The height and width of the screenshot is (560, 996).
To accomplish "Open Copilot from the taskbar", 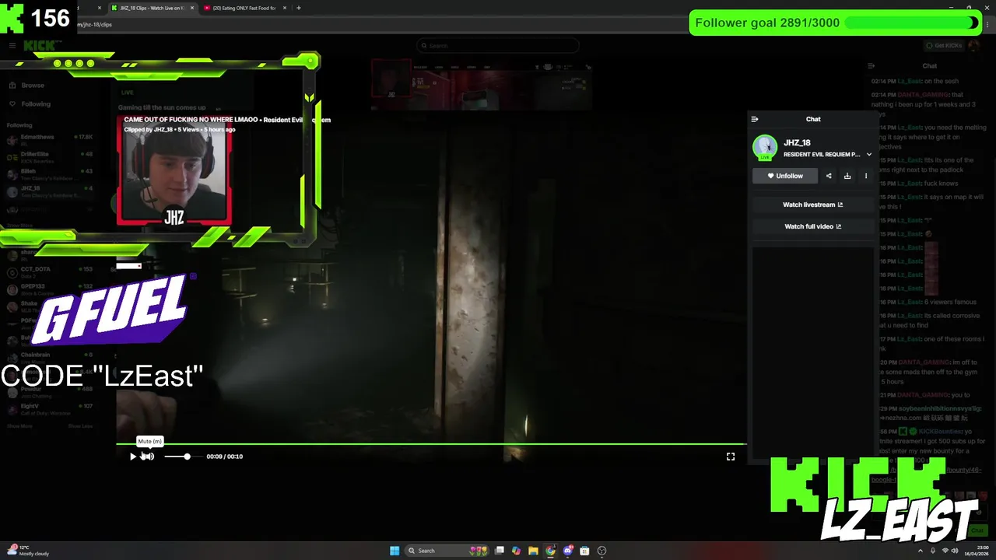I will [x=516, y=551].
